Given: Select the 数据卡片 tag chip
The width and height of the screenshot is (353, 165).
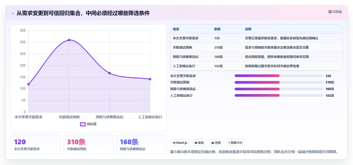Looking at the screenshot, I should pyautogui.click(x=235, y=143).
